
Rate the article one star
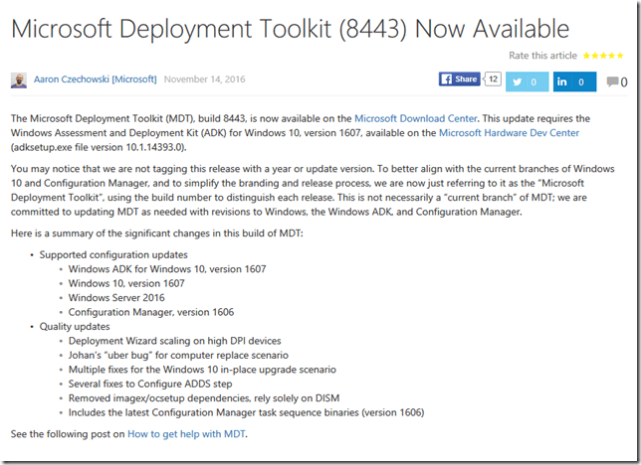click(586, 57)
